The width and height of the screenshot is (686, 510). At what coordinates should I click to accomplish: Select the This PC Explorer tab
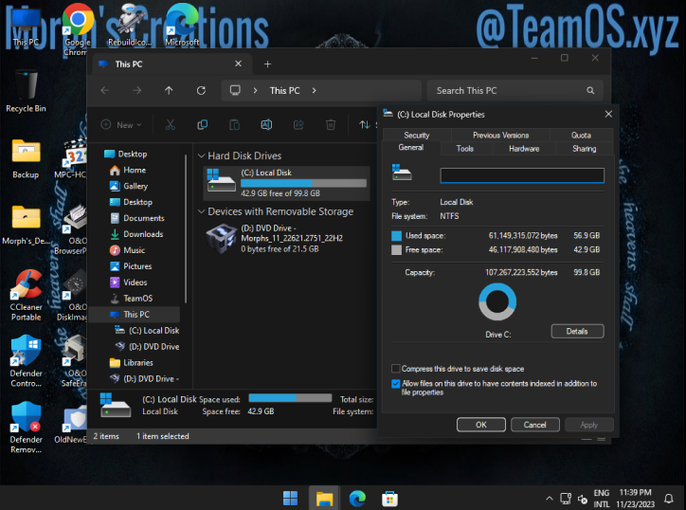(x=171, y=64)
